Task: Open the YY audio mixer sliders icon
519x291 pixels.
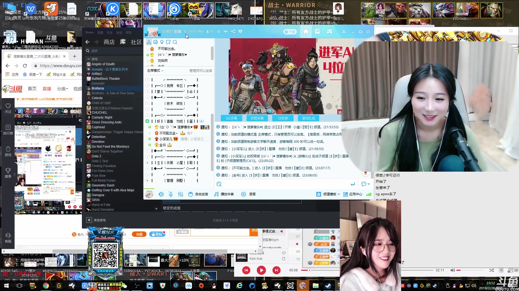Action: point(181,194)
